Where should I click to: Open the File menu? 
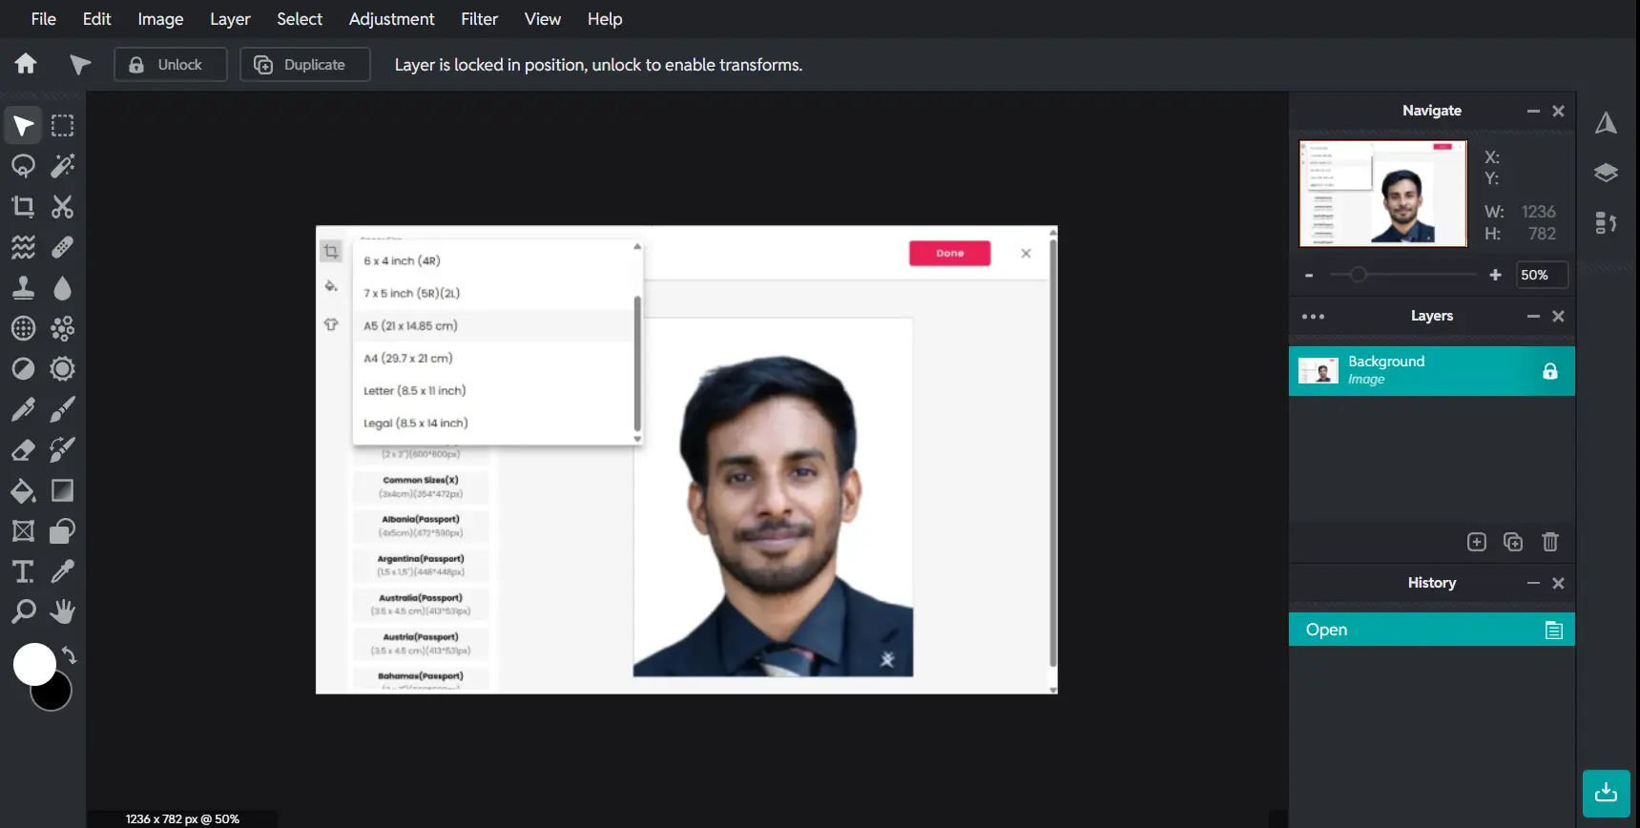[x=44, y=19]
